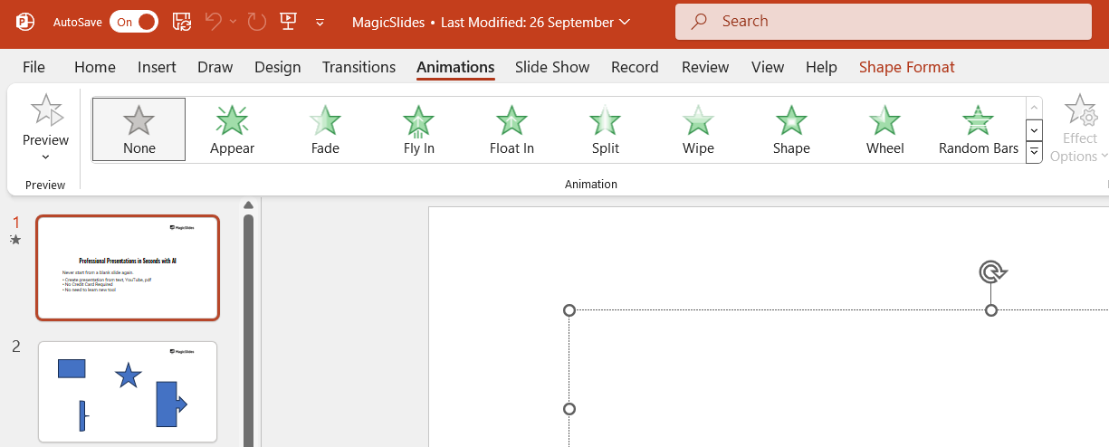The image size is (1109, 447).
Task: Open Customize Quick Access Toolbar dropdown
Action: (320, 22)
